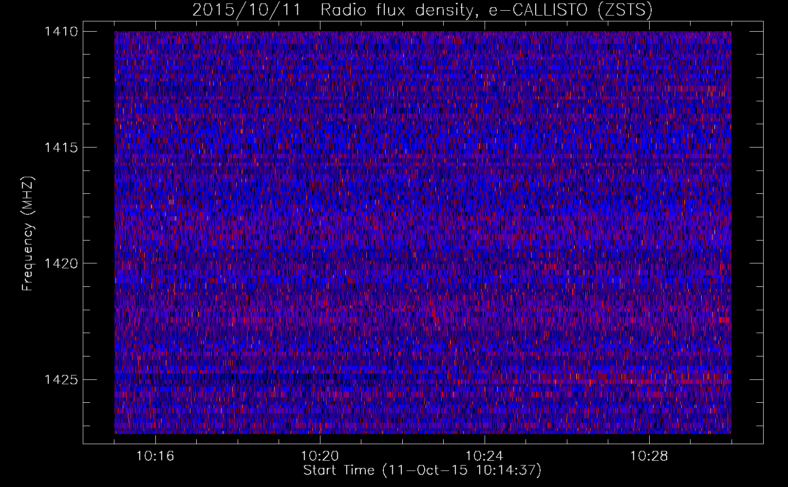This screenshot has width=788, height=487.
Task: Select the "Frequency (MHZ)" y-axis label
Action: tap(27, 233)
